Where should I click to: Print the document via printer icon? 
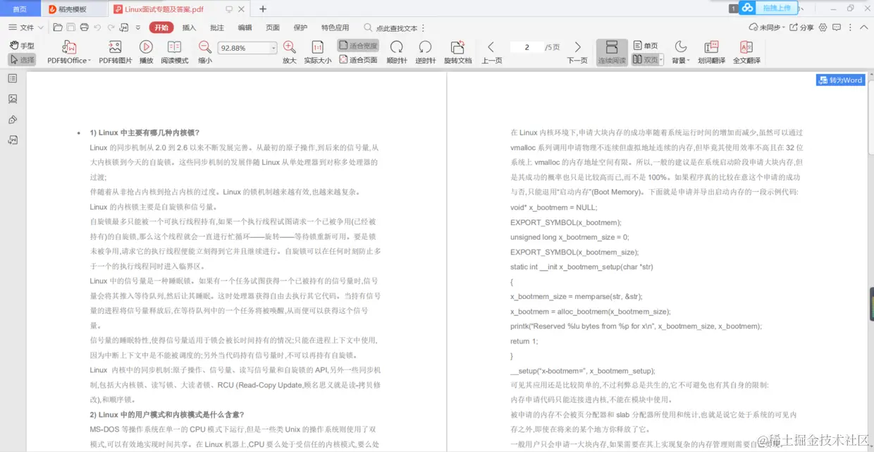(x=85, y=28)
